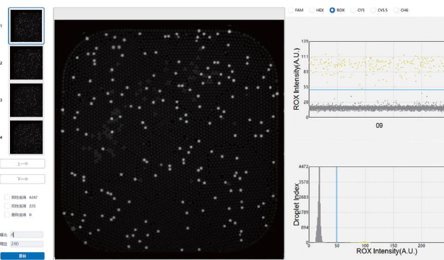Viewport: 444px width, 260px height.
Task: Click the blue threshold line in histogram
Action: [x=336, y=204]
